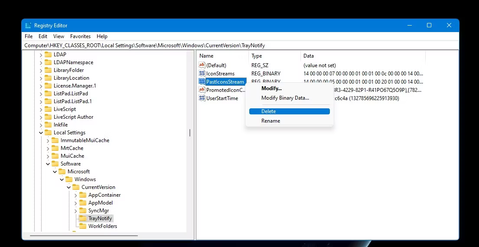
Task: Open the File menu
Action: 29,36
